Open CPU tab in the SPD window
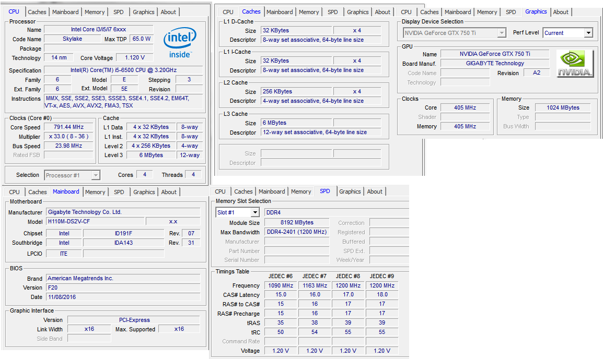Viewport: 603px width, 359px height. (221, 192)
